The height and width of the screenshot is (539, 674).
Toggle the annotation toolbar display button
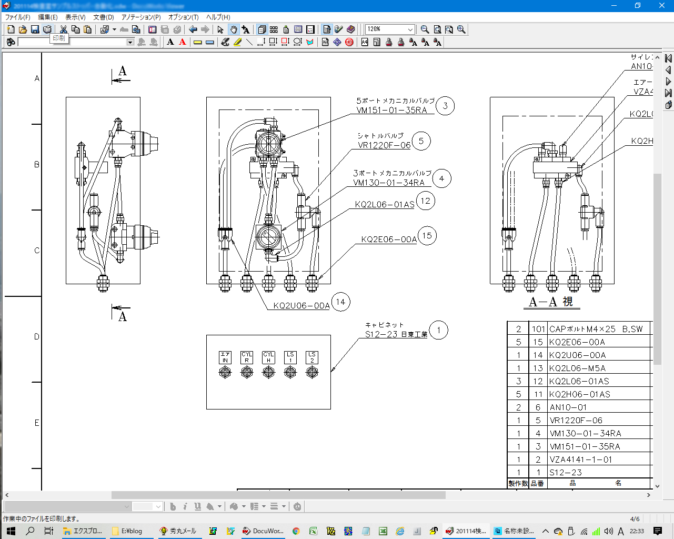pos(327,29)
